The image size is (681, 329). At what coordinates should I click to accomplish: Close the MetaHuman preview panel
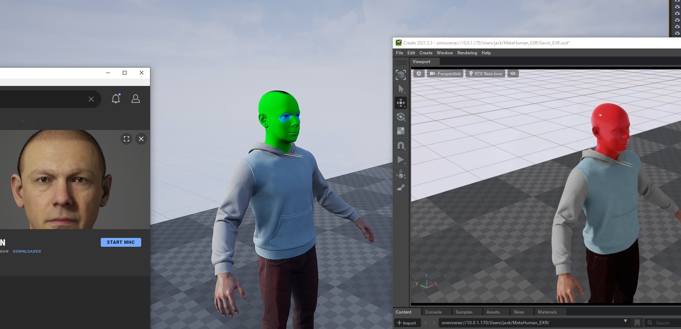141,139
